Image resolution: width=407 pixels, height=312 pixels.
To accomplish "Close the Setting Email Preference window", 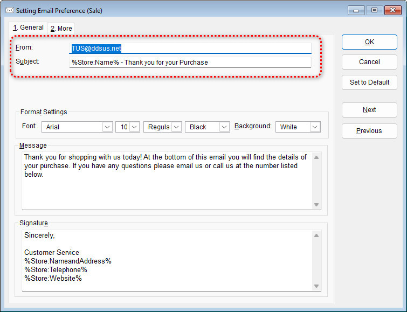I will 392,10.
